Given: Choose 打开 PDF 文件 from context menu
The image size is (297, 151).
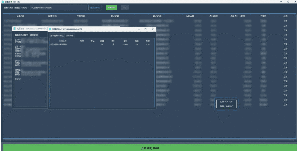Looking at the screenshot, I should pyautogui.click(x=226, y=102).
